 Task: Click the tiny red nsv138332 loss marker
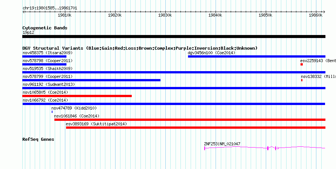click(302, 80)
